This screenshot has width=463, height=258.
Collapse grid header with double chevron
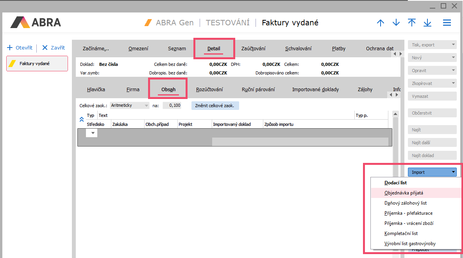(82, 120)
